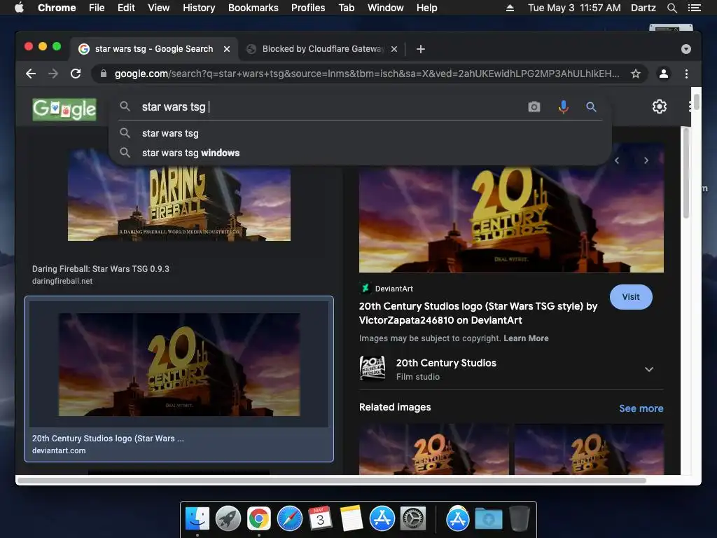Go forward with the forward arrow
717x538 pixels.
coord(53,74)
